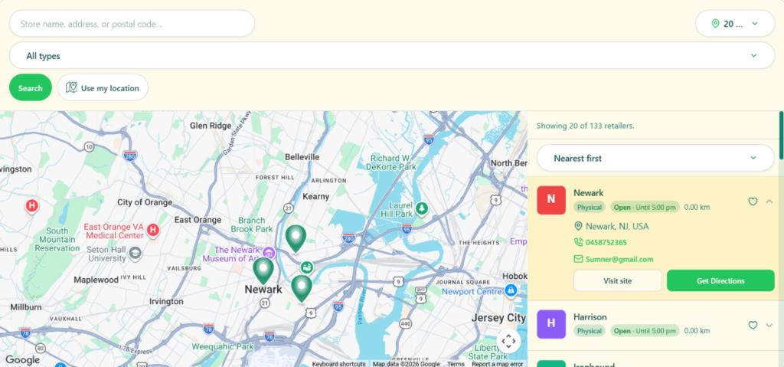Screen dimensions: 784x367
Task: Click the Physical tag on the Newark card
Action: (590, 207)
